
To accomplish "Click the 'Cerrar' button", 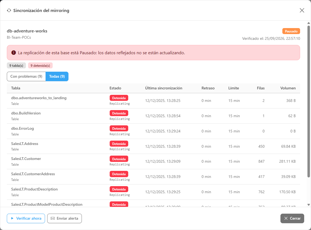I will click(292, 218).
